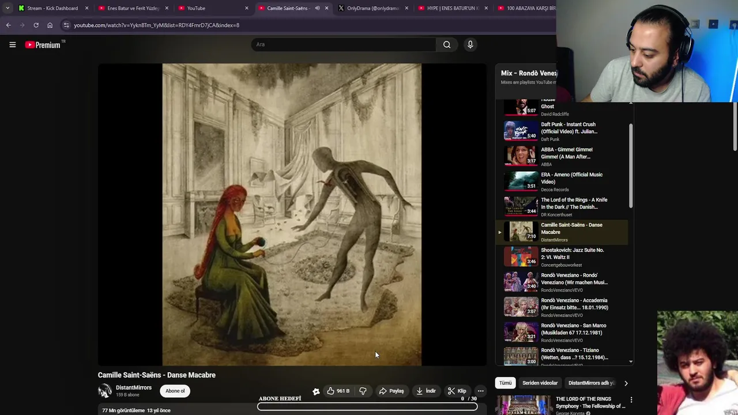Viewport: 738px width, 415px height.
Task: Download the video with İndir
Action: pos(426,391)
